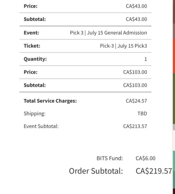The height and width of the screenshot is (194, 175).
Task: Click the Shipping label
Action: (34, 114)
